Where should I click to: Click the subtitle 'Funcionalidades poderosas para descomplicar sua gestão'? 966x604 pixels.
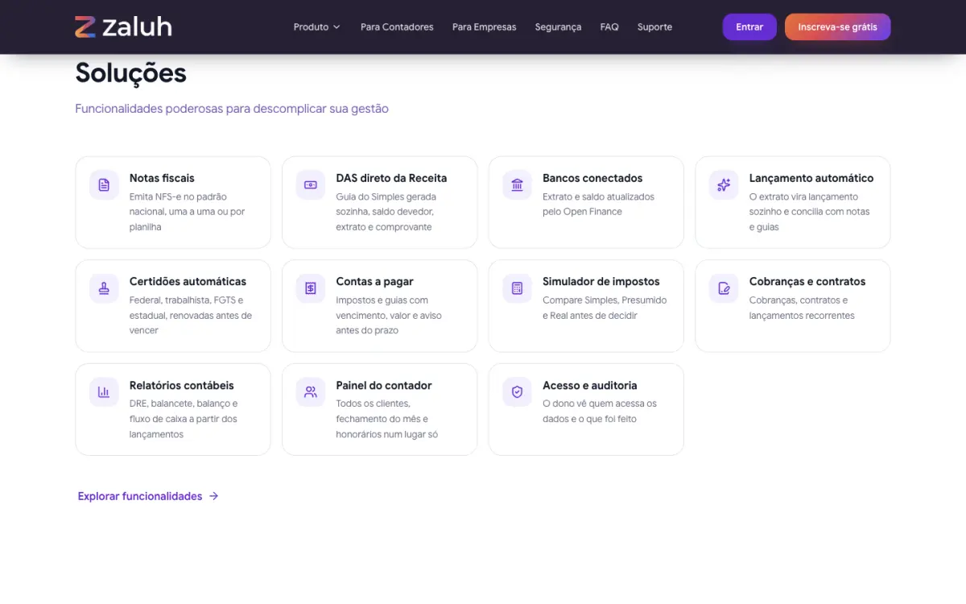point(232,108)
